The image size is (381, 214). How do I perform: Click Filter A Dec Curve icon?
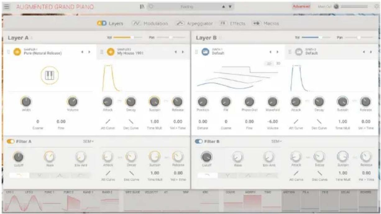tap(131, 173)
